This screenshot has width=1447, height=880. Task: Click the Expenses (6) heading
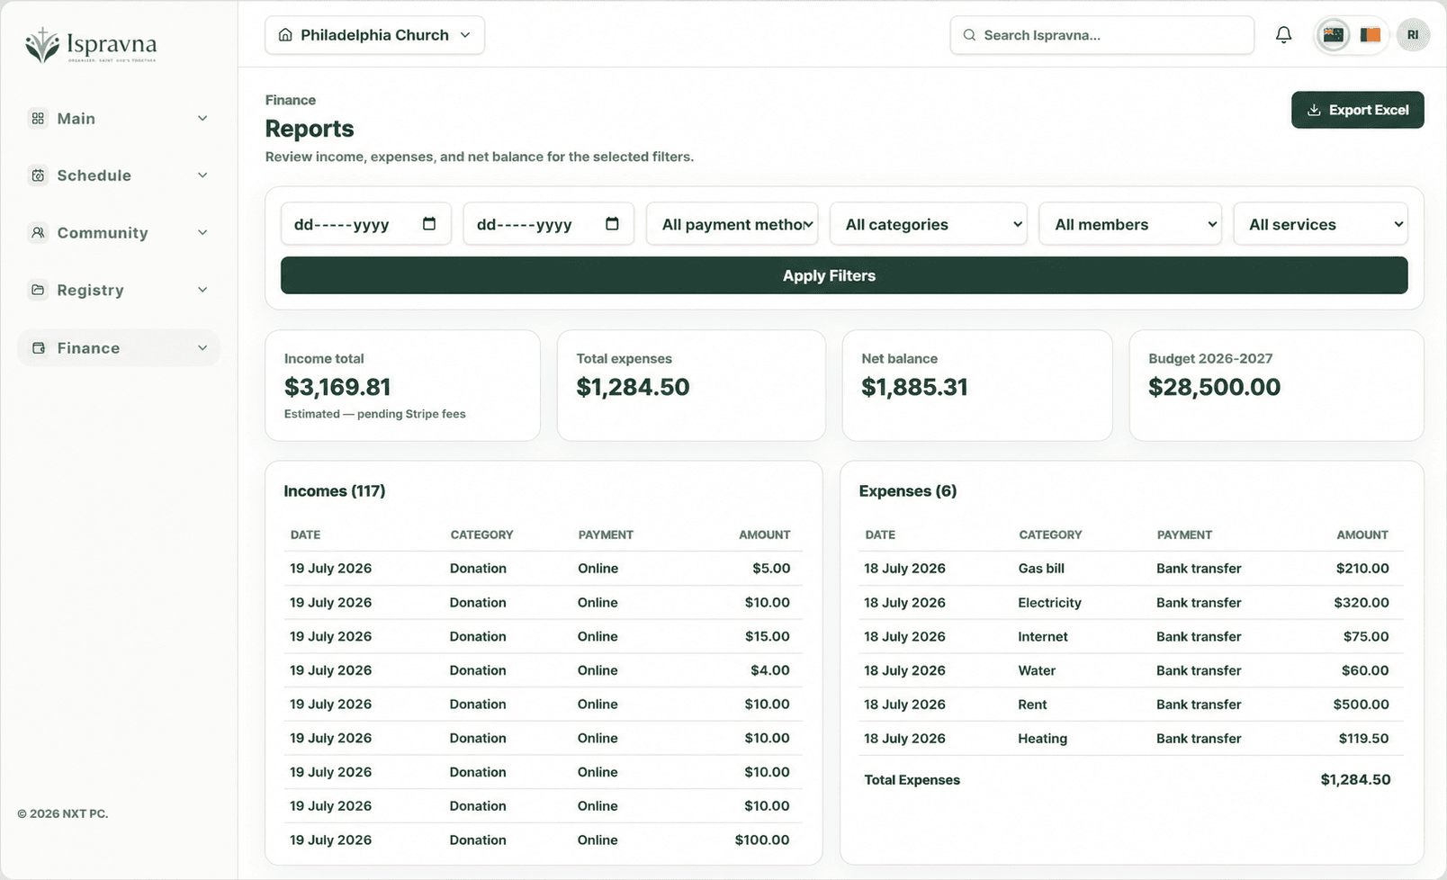[x=908, y=490]
